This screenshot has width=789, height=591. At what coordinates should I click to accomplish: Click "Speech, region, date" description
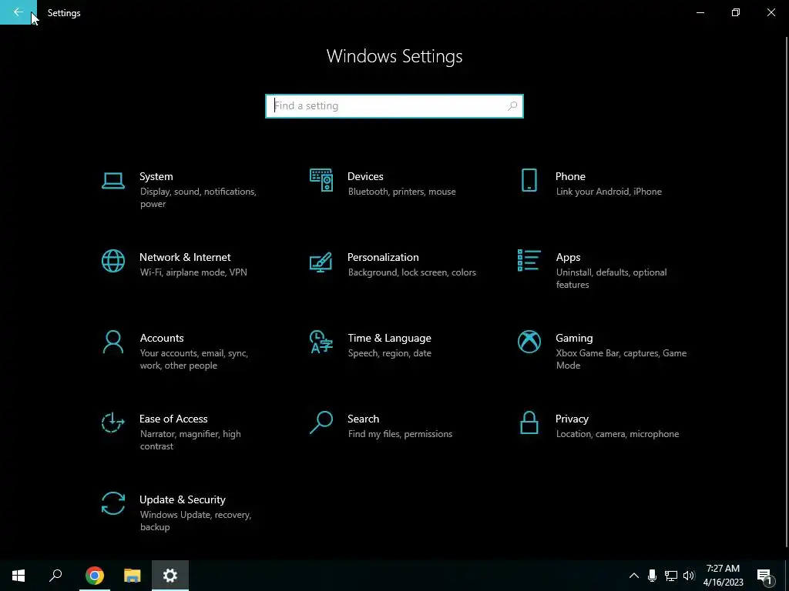(x=389, y=353)
